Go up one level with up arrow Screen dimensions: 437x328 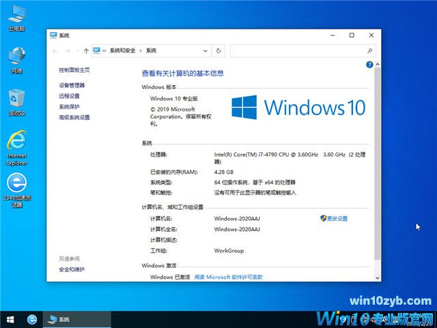[86, 51]
